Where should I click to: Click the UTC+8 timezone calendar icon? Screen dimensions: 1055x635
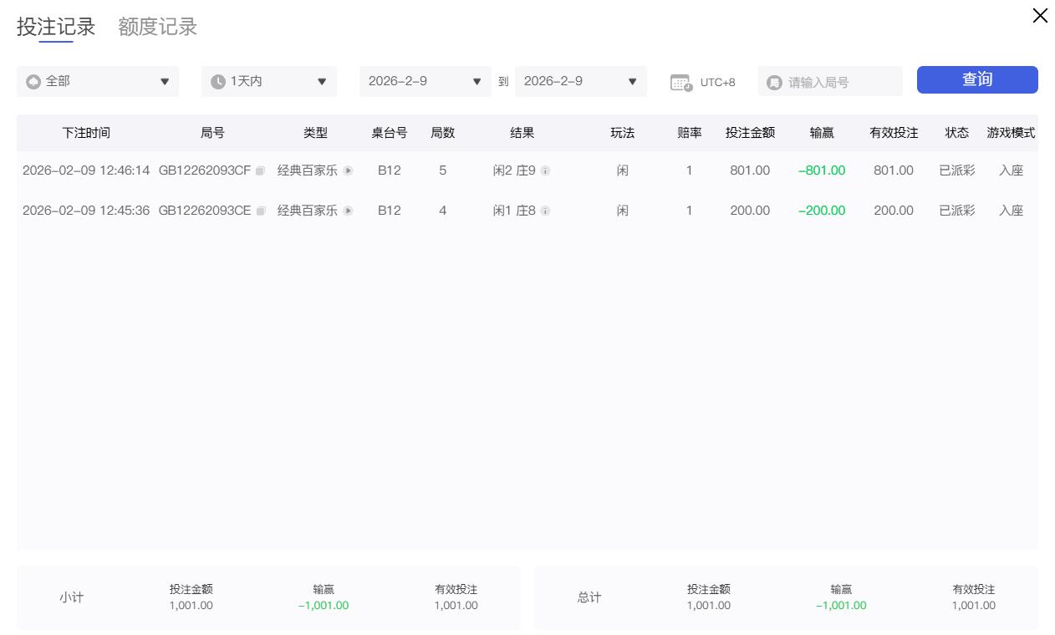pyautogui.click(x=681, y=83)
